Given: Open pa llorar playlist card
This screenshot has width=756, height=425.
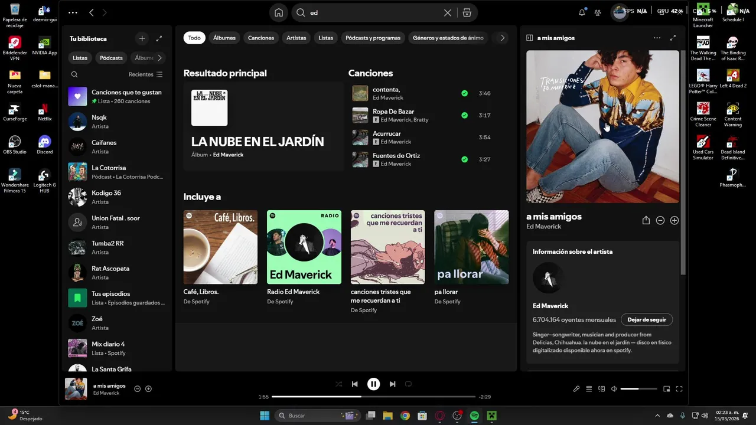Looking at the screenshot, I should 471,257.
